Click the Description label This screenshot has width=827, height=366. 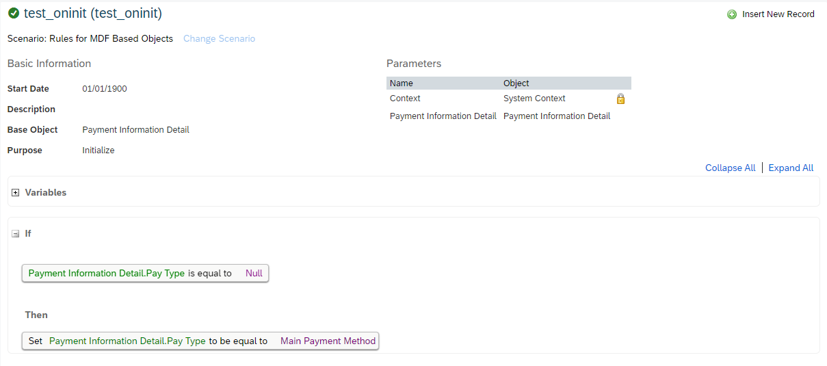(x=31, y=109)
